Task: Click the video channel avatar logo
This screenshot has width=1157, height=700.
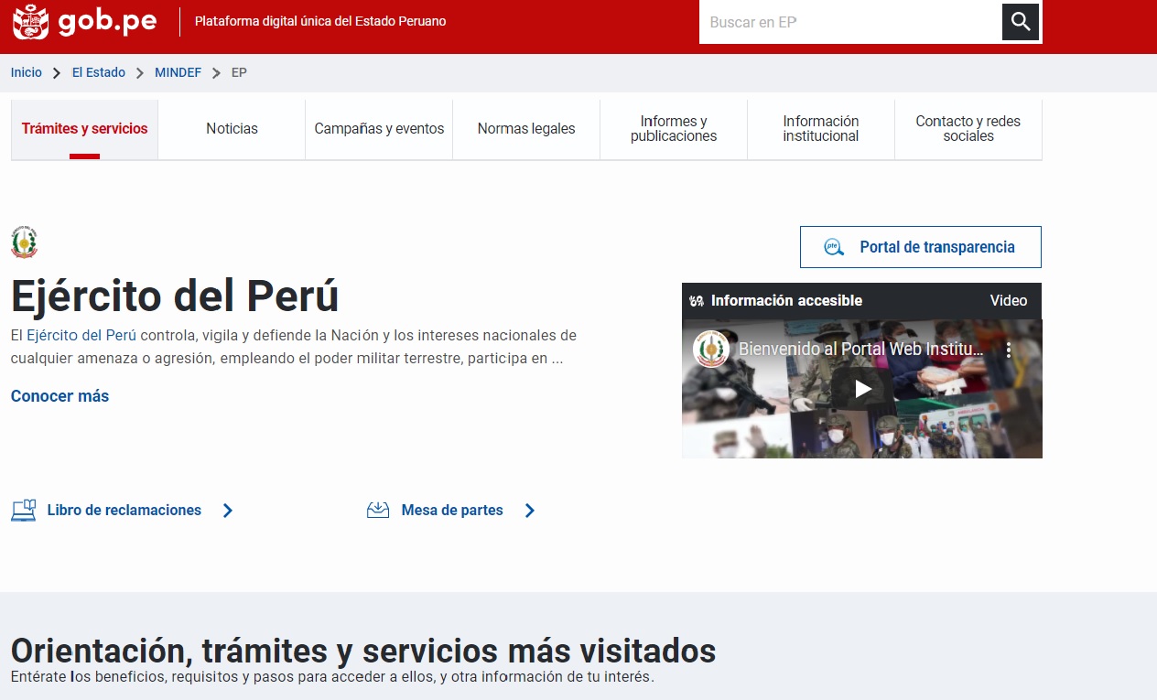Action: coord(711,350)
